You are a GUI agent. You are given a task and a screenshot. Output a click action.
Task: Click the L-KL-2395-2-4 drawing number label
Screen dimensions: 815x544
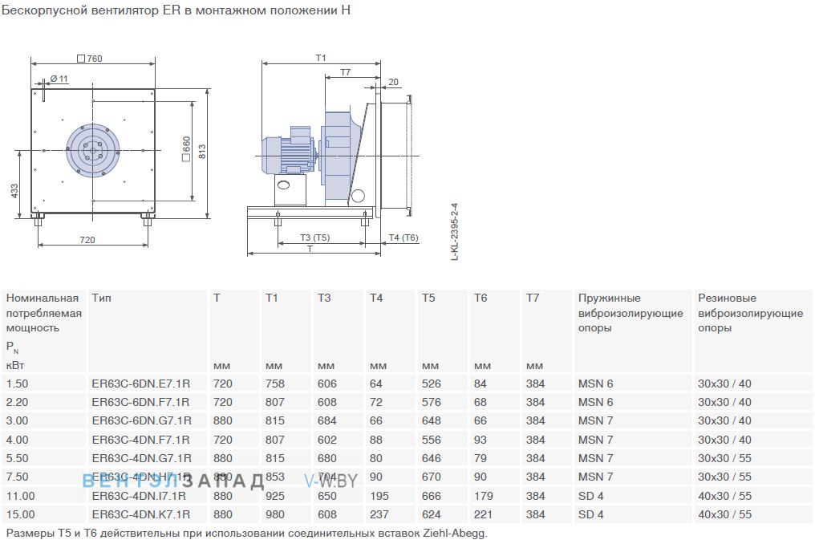pos(455,231)
